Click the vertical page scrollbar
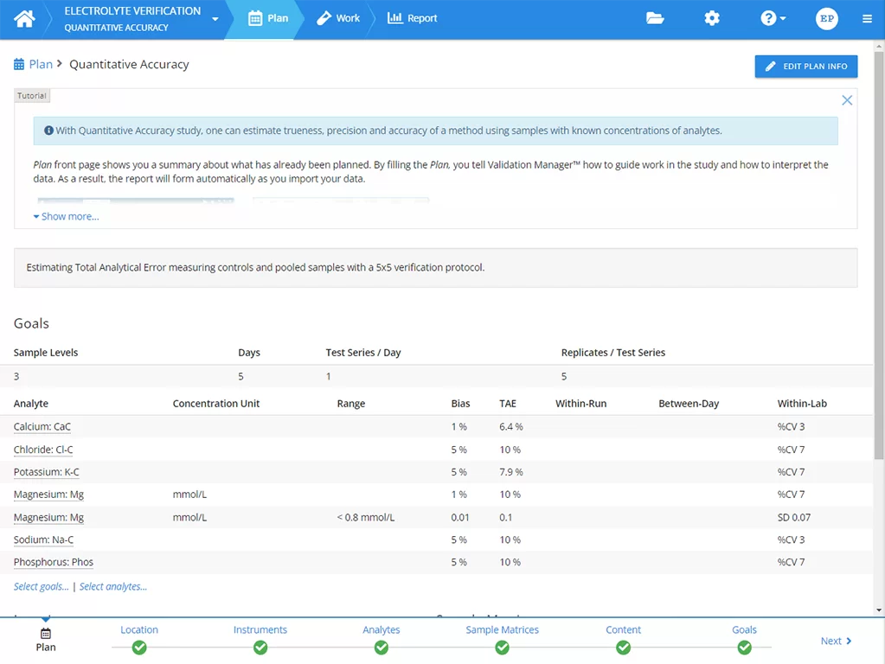The width and height of the screenshot is (885, 664). pyautogui.click(x=879, y=259)
